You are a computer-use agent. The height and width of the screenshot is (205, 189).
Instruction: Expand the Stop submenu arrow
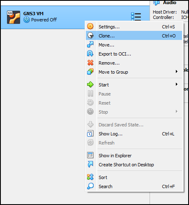pos(177,112)
